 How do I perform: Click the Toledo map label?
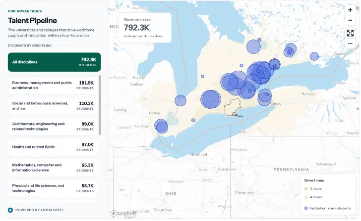[x=148, y=149]
